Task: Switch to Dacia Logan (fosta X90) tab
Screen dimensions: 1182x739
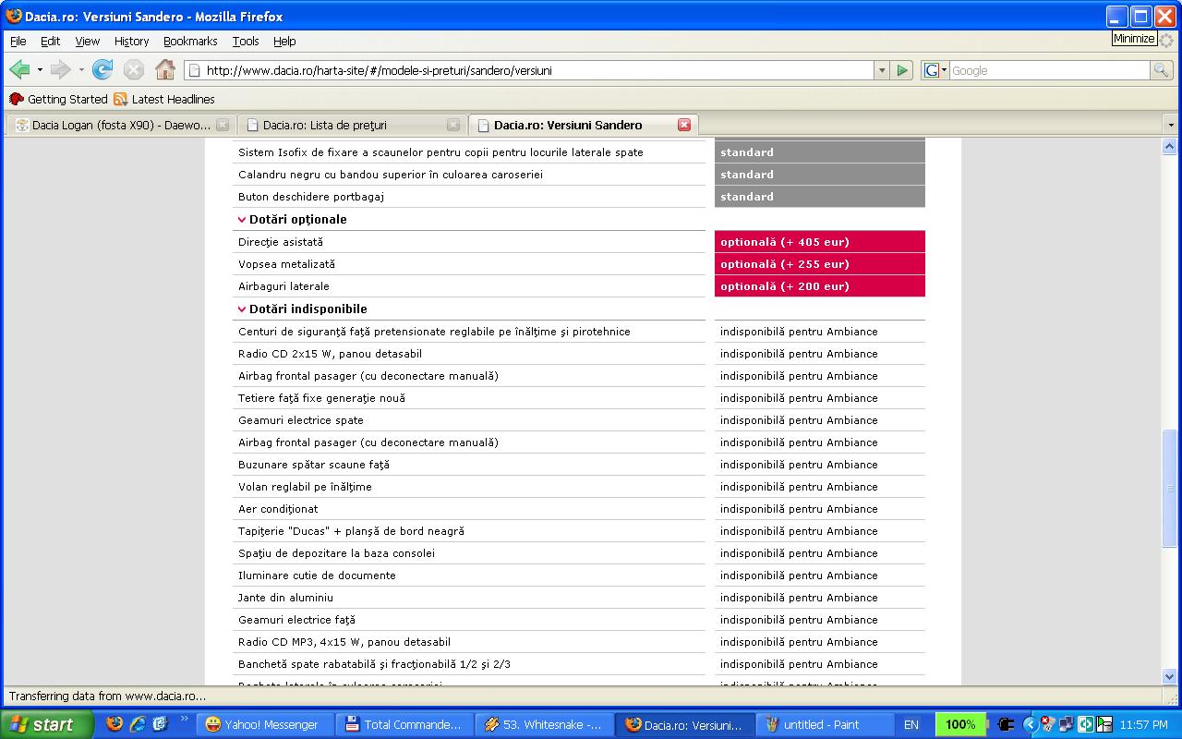Action: [120, 125]
